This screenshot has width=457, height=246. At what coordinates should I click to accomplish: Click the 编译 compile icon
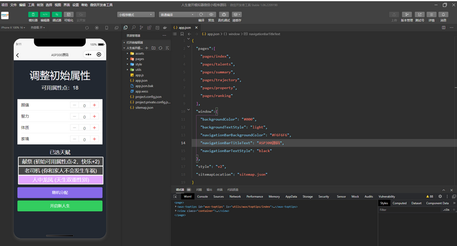click(201, 14)
